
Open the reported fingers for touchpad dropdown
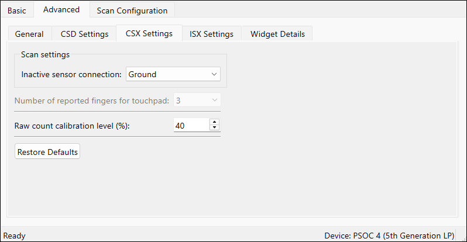click(x=197, y=101)
